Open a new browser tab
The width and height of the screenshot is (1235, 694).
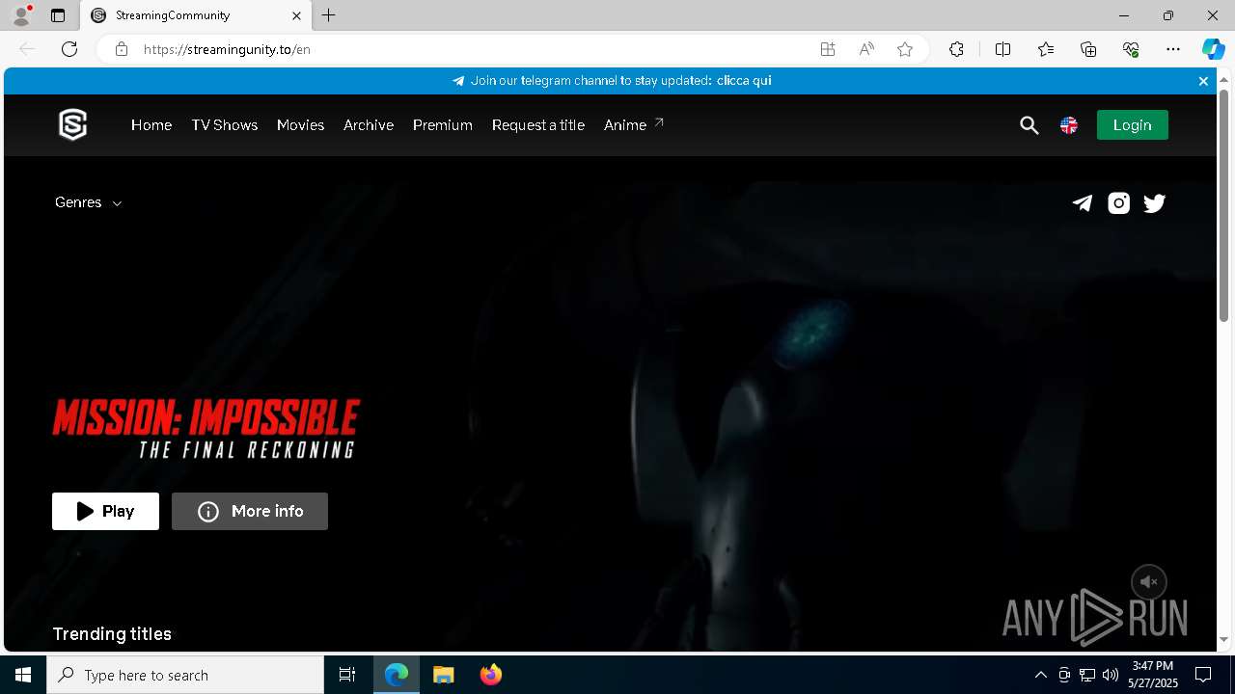tap(329, 15)
